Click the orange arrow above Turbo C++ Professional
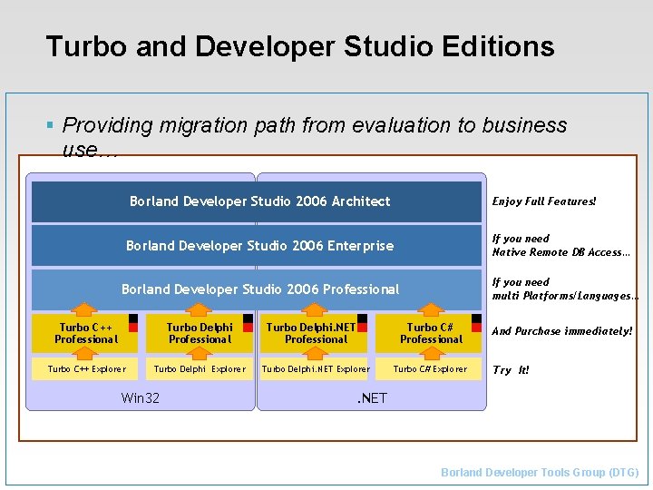This screenshot has width=653, height=490. click(84, 309)
